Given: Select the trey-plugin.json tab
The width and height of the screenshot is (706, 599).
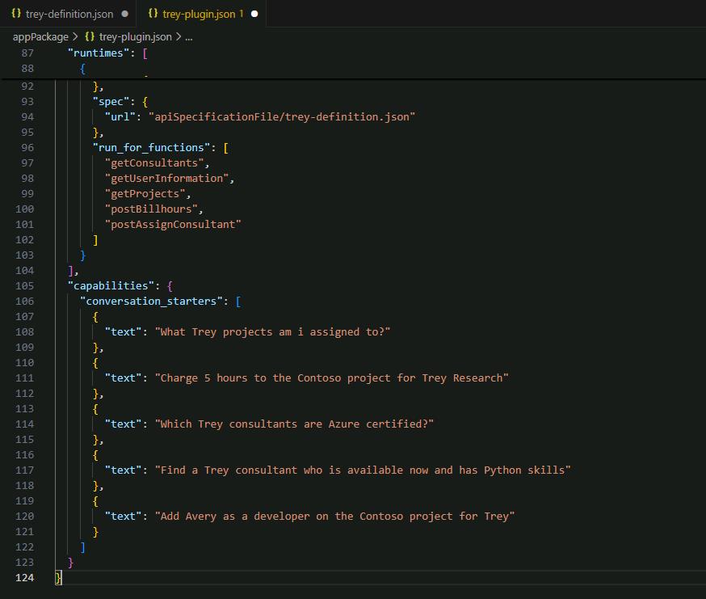Looking at the screenshot, I should coord(202,14).
